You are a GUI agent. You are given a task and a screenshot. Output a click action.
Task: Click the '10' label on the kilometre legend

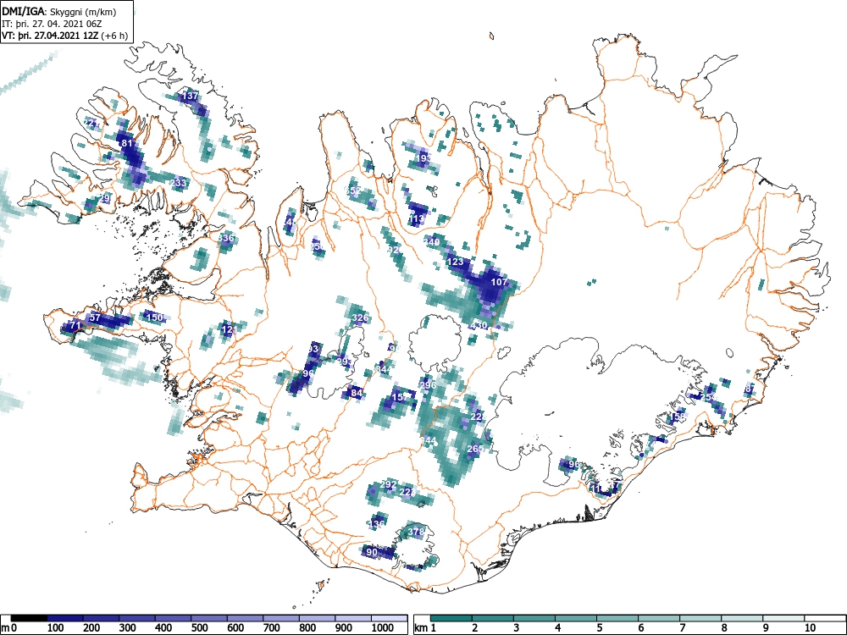[x=810, y=627]
